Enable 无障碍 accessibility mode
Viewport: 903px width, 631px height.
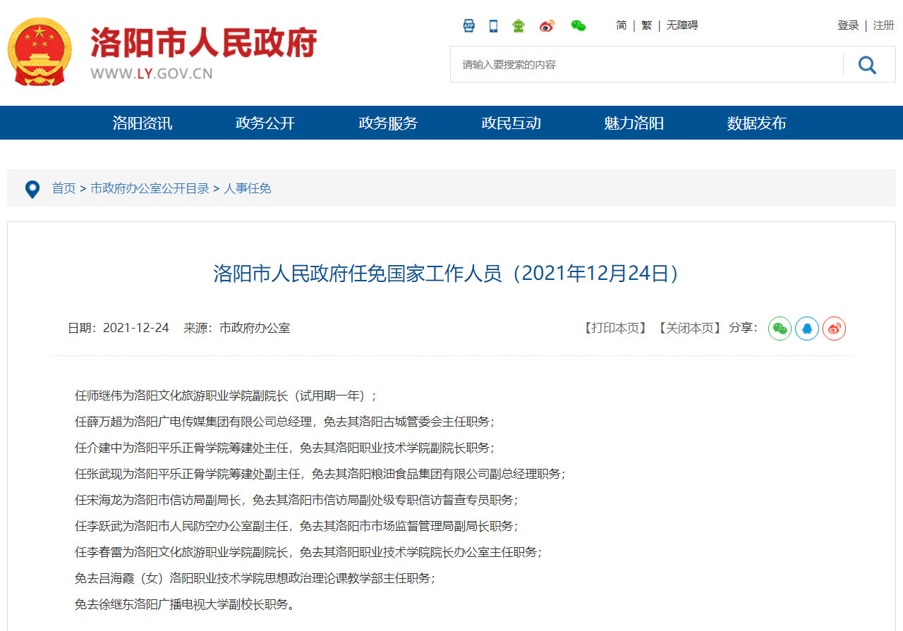click(x=682, y=25)
